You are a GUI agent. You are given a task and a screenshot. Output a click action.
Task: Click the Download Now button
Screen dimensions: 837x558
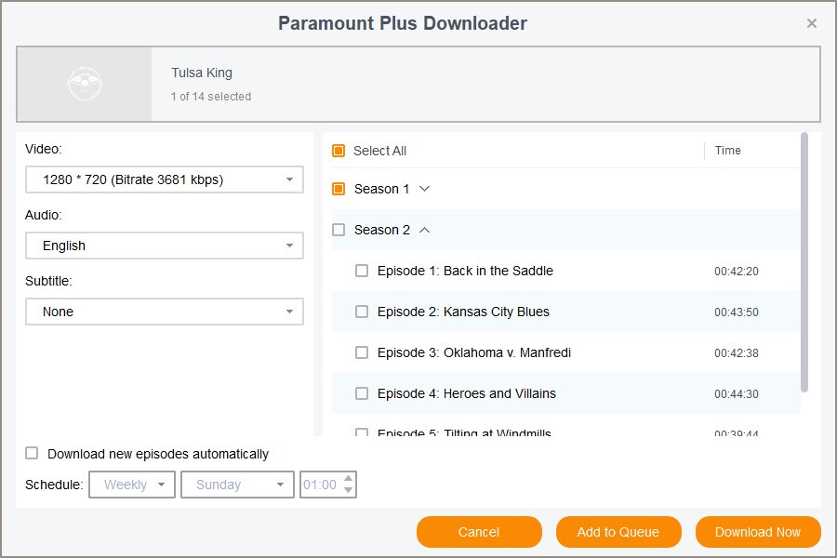click(757, 532)
